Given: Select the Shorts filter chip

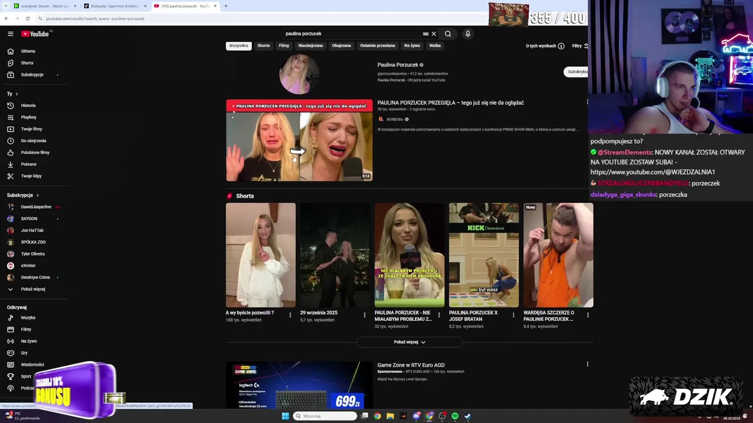Looking at the screenshot, I should pos(264,46).
